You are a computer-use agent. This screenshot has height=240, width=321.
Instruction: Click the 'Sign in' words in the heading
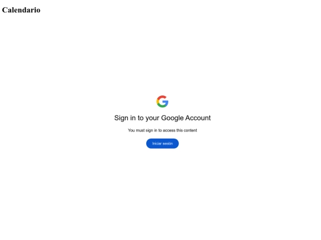pyautogui.click(x=125, y=118)
